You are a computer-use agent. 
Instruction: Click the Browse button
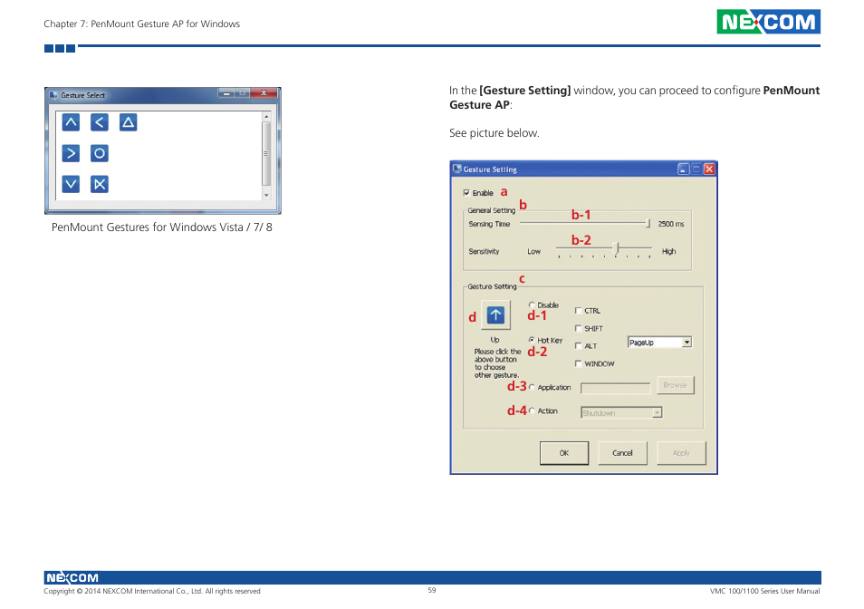click(676, 385)
